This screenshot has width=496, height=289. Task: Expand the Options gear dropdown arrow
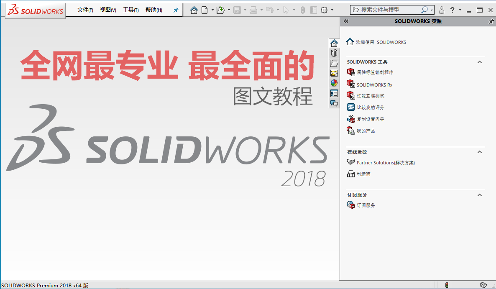(332, 10)
